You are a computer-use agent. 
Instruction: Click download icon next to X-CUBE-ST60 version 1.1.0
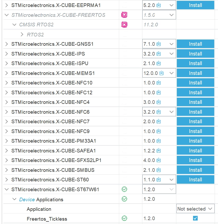159,180
